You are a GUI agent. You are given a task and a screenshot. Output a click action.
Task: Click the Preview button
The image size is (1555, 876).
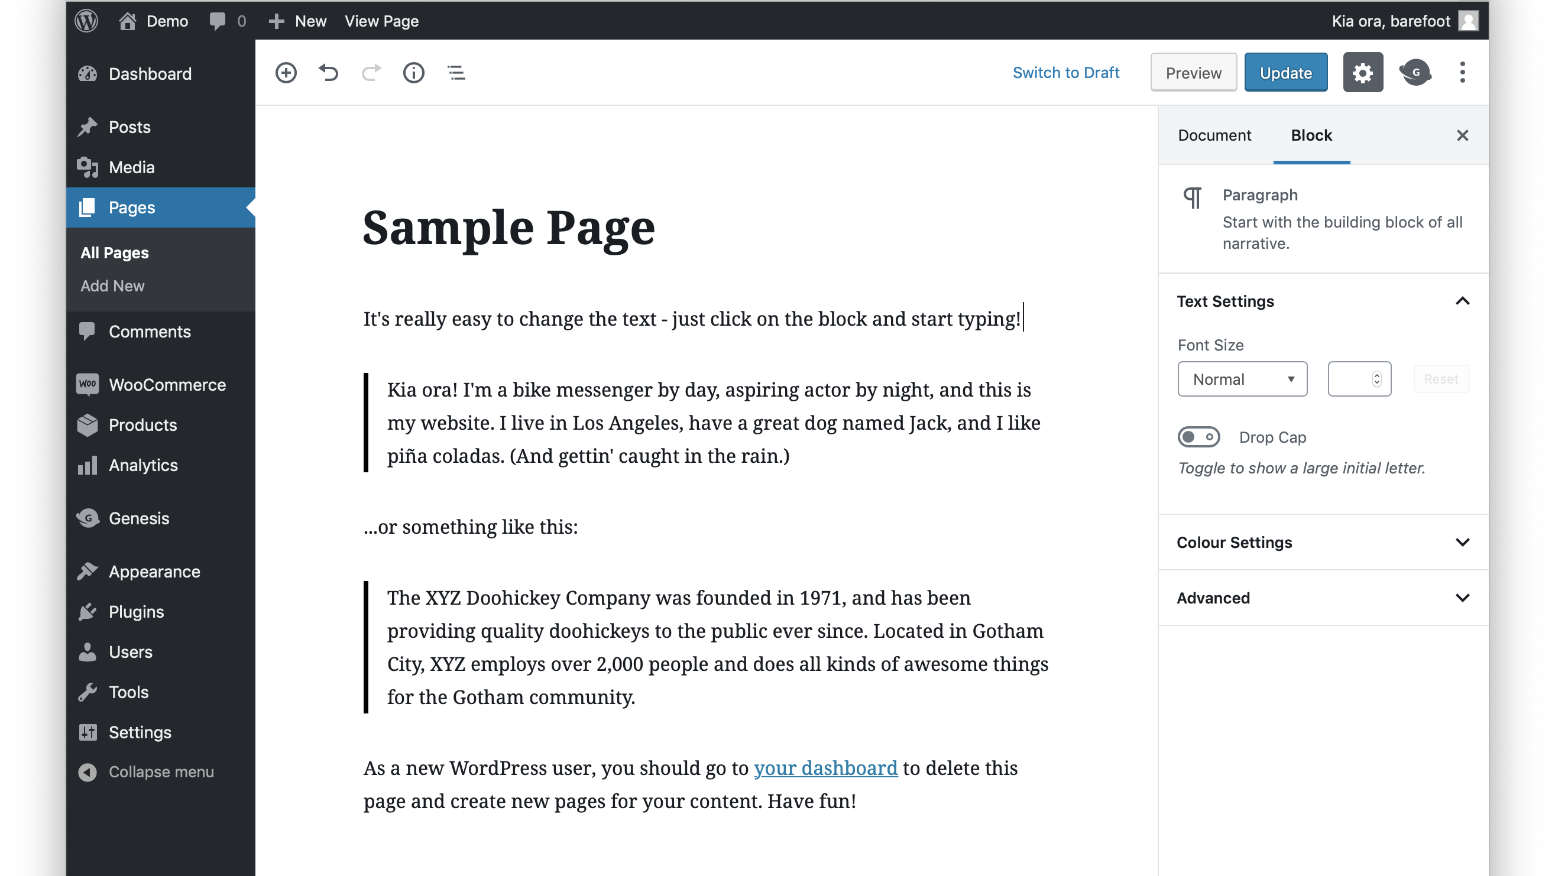click(x=1194, y=72)
